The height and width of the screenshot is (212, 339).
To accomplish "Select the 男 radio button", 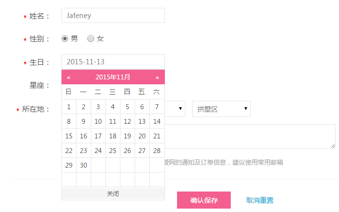I will [65, 39].
